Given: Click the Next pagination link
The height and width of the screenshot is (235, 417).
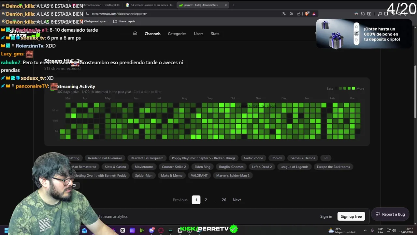Looking at the screenshot, I should pyautogui.click(x=237, y=200).
